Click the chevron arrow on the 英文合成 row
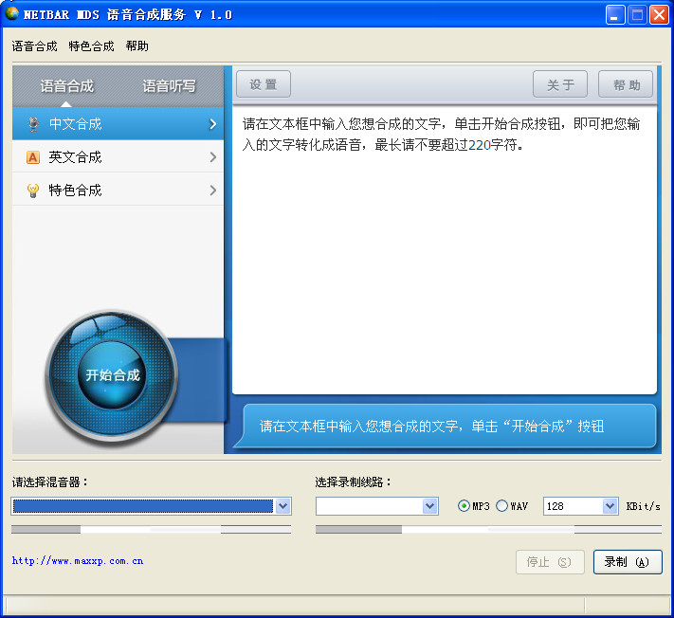 click(212, 157)
